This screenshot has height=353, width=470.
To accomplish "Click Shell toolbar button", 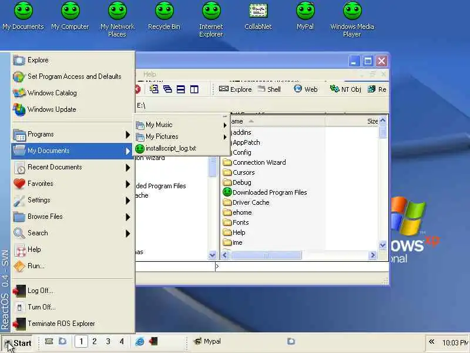I will coord(269,89).
